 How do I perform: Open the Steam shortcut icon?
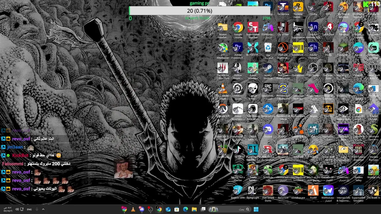click(268, 71)
